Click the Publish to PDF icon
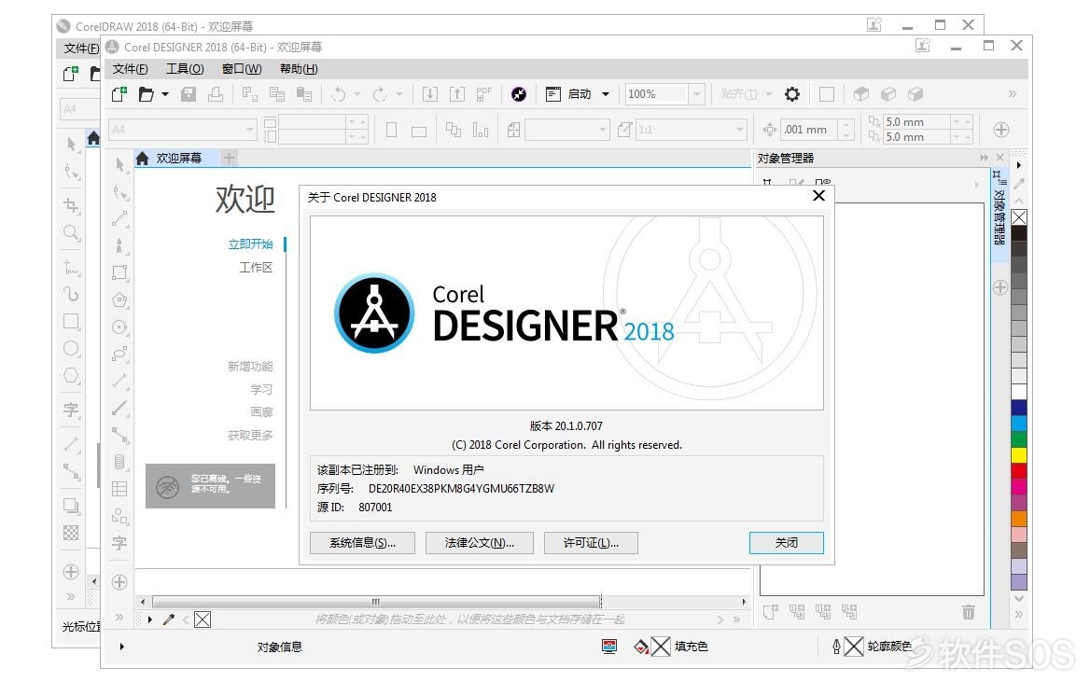Viewport: 1090px width, 682px height. coord(483,94)
